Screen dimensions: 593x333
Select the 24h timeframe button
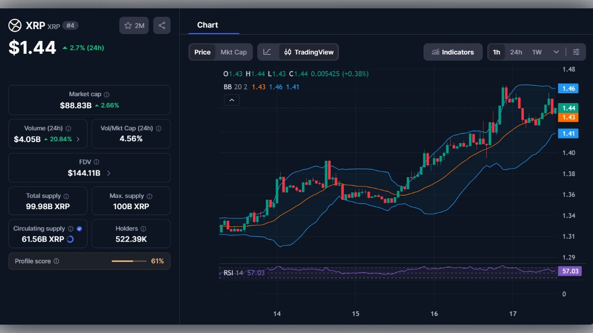pos(516,51)
